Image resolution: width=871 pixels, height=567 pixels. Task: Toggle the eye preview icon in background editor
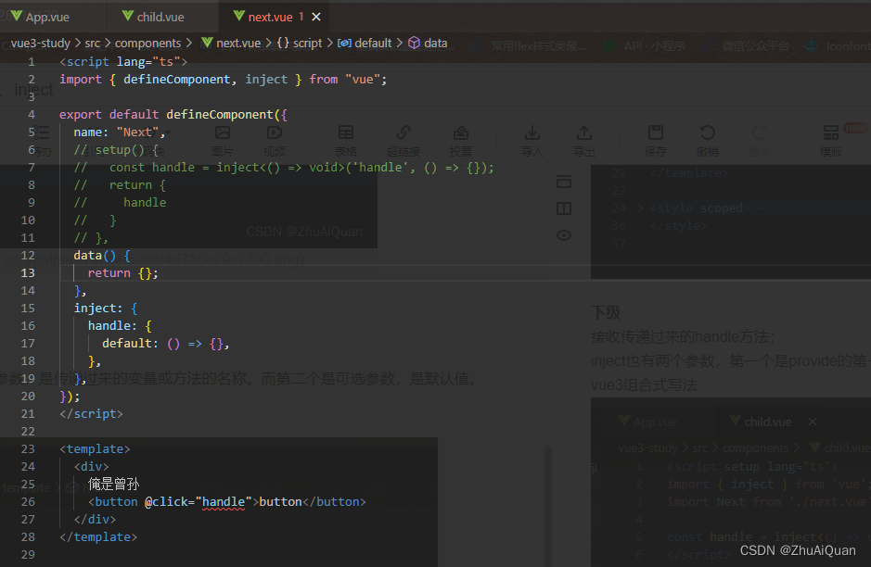tap(564, 235)
